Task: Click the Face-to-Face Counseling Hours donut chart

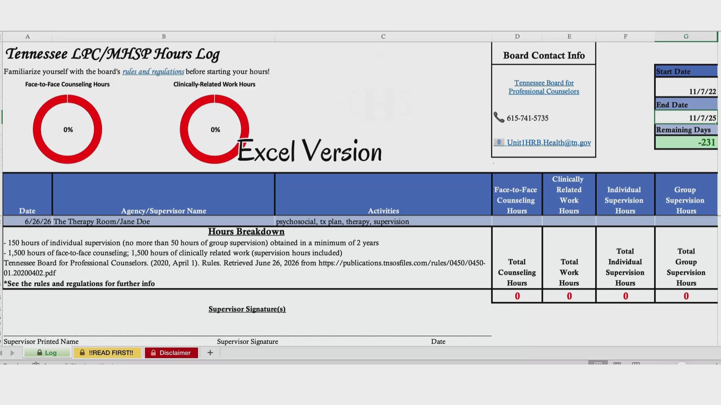Action: (68, 129)
